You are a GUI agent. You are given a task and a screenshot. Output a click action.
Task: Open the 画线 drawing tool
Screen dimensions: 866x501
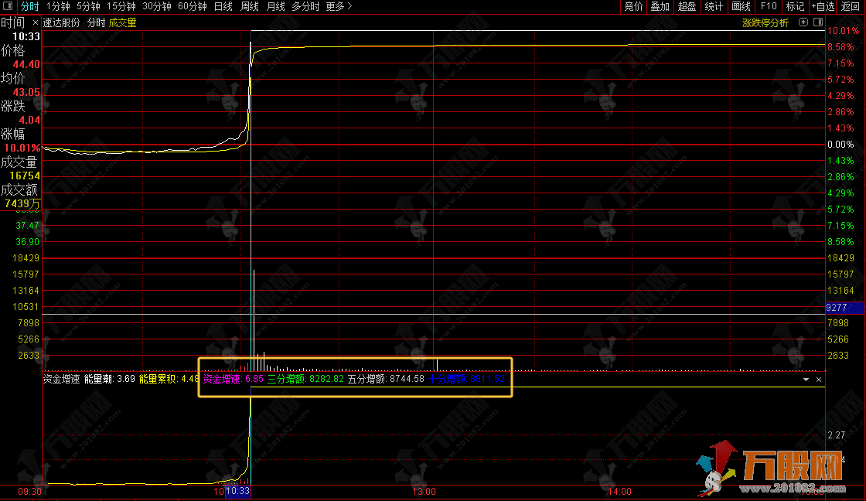[x=741, y=6]
